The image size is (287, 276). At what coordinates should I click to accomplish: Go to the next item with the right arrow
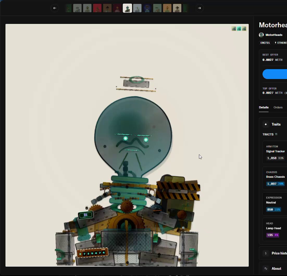click(199, 8)
